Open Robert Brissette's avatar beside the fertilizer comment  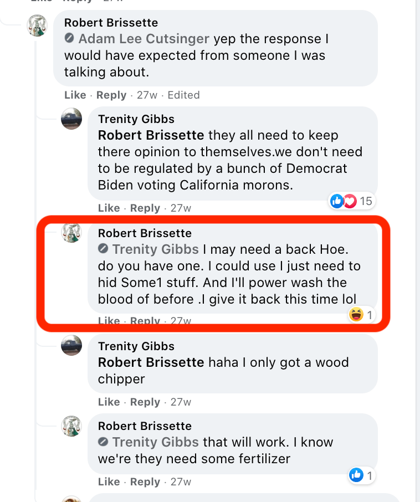pos(71,426)
